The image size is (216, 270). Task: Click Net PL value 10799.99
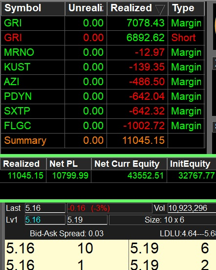(70, 176)
